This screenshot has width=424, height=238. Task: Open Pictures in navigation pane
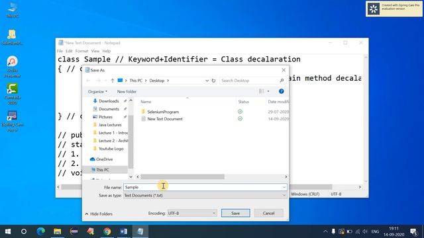pos(105,117)
